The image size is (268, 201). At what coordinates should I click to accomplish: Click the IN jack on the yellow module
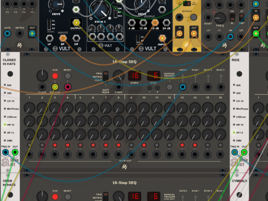point(179,33)
